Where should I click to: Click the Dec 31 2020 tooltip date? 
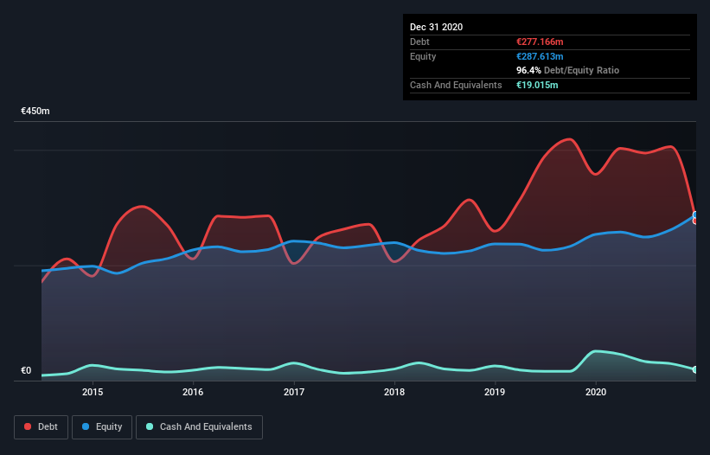[x=436, y=27]
